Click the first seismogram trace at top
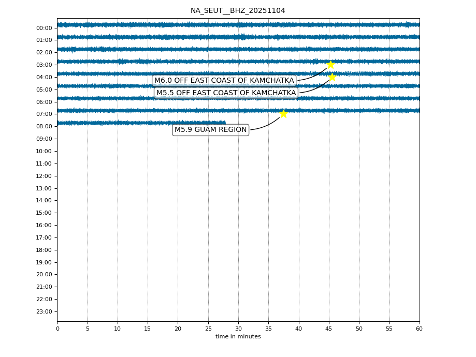The height and width of the screenshot is (357, 476). (238, 24)
